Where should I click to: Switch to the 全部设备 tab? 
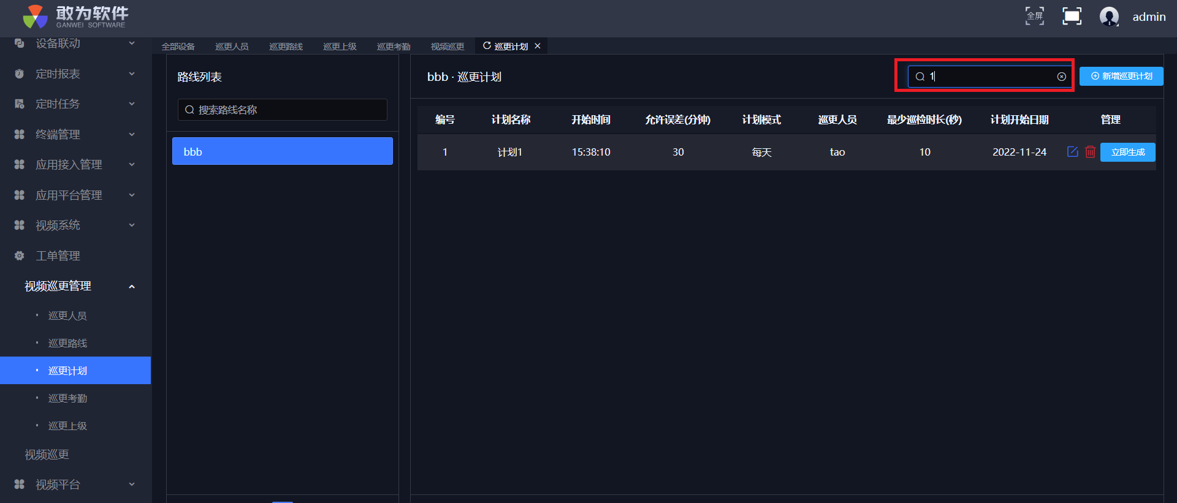[178, 47]
